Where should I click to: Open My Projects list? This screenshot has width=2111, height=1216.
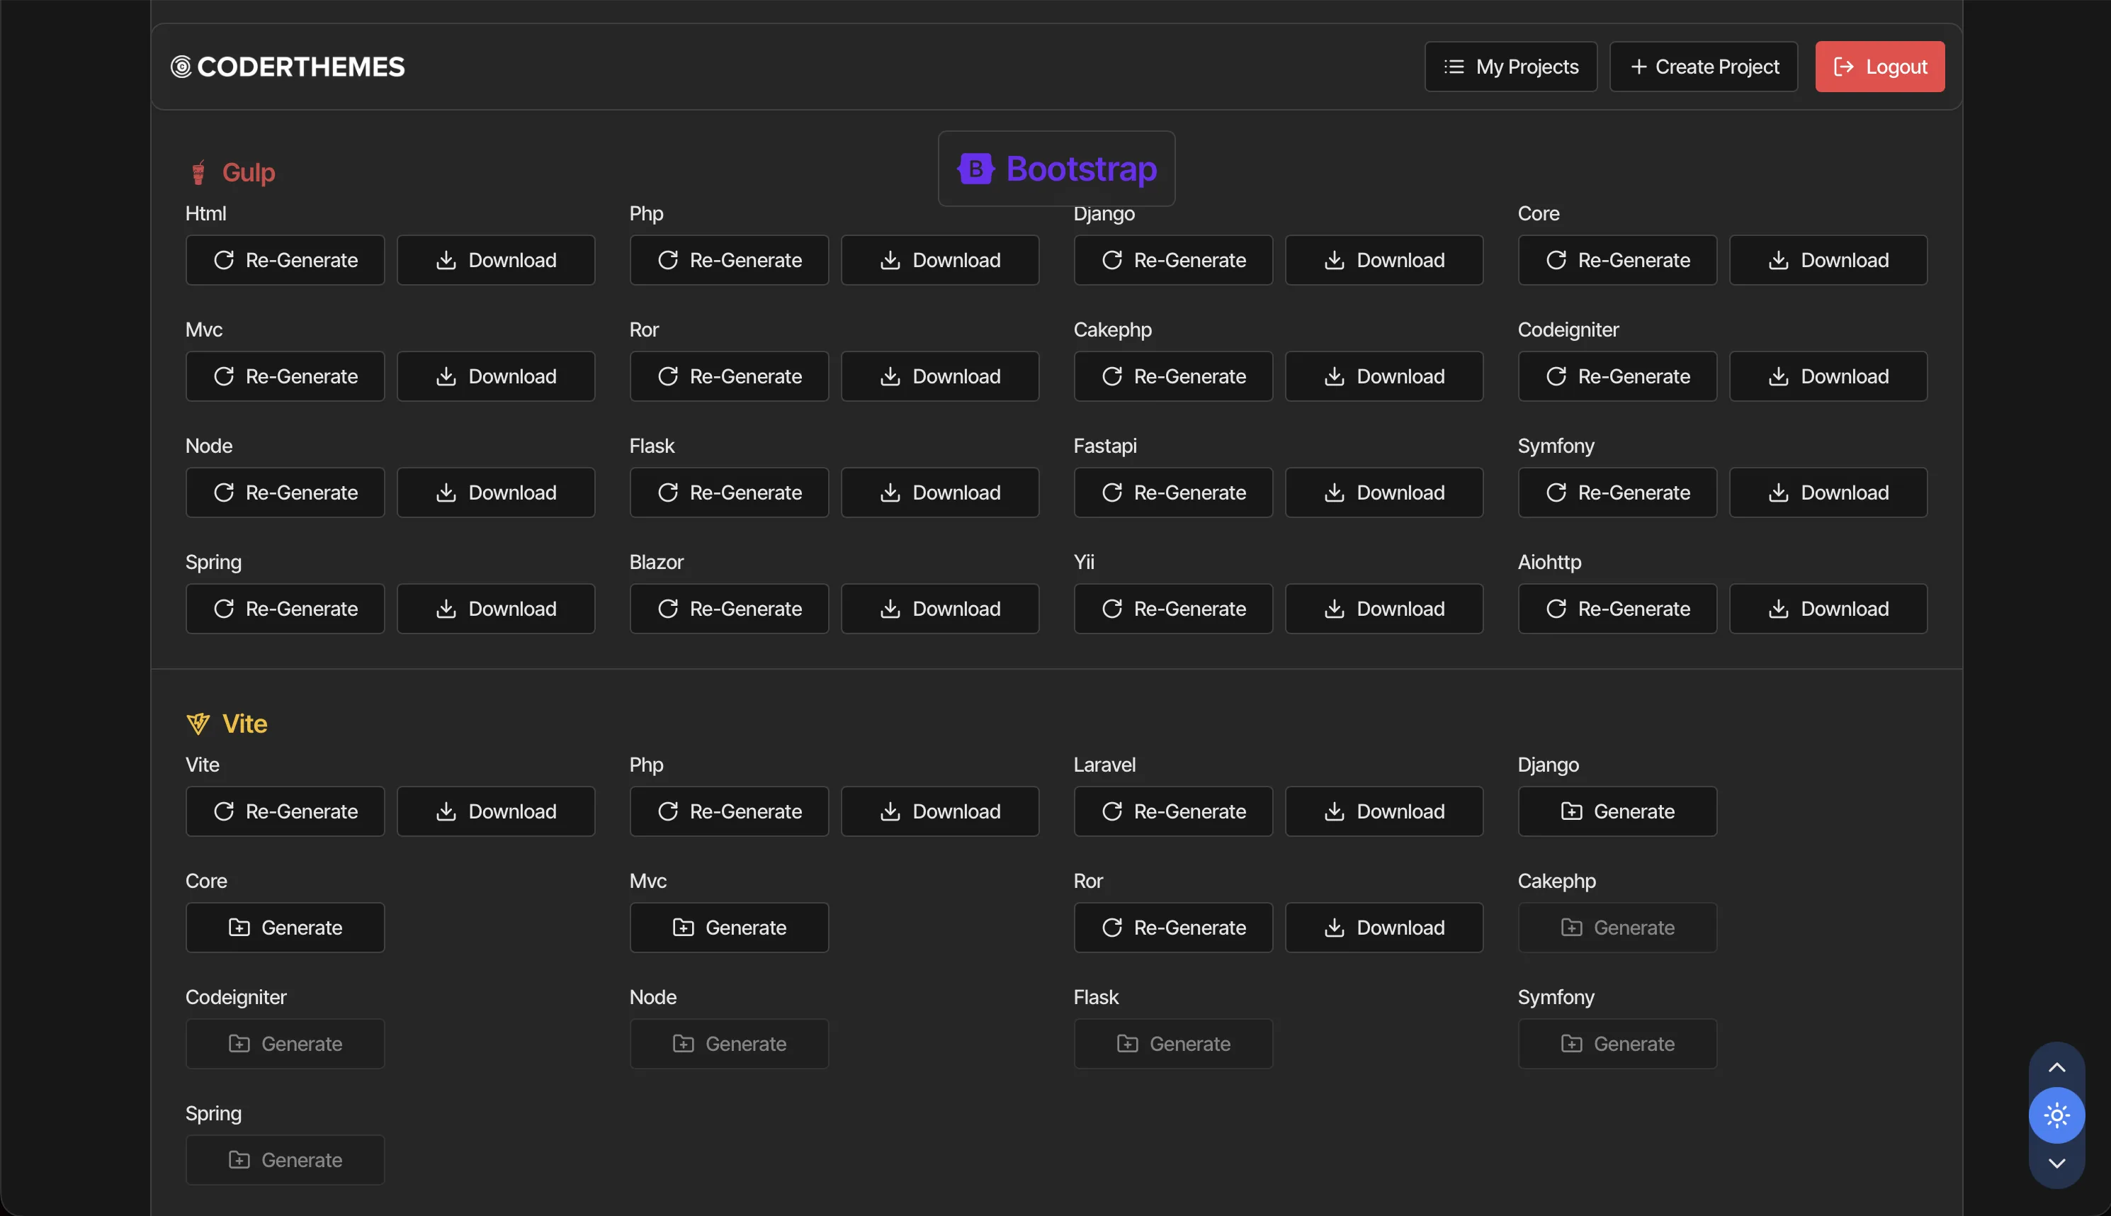click(x=1510, y=67)
